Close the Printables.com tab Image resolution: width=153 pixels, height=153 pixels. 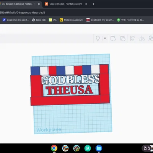pos(86,4)
